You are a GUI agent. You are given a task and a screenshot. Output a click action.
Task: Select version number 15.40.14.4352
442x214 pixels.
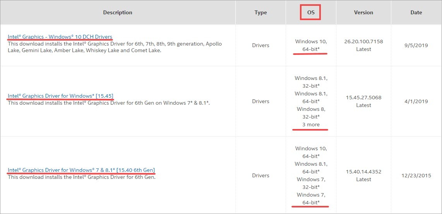(363, 172)
